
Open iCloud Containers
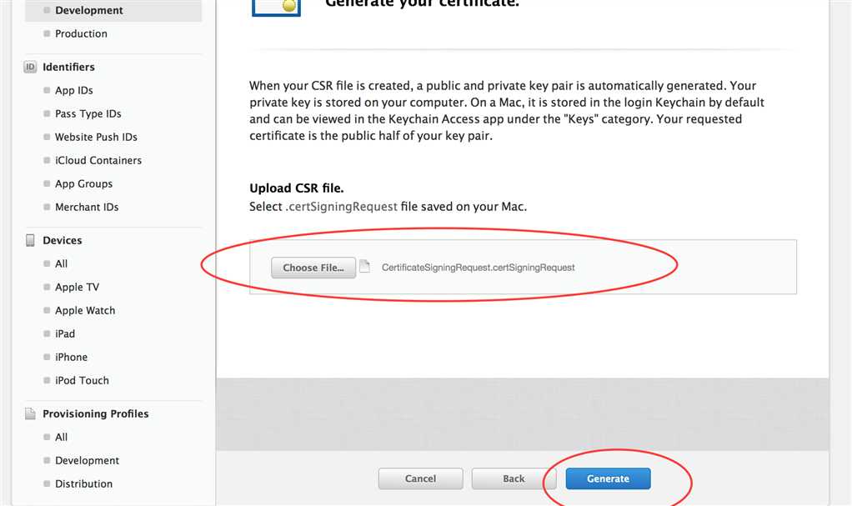(98, 160)
